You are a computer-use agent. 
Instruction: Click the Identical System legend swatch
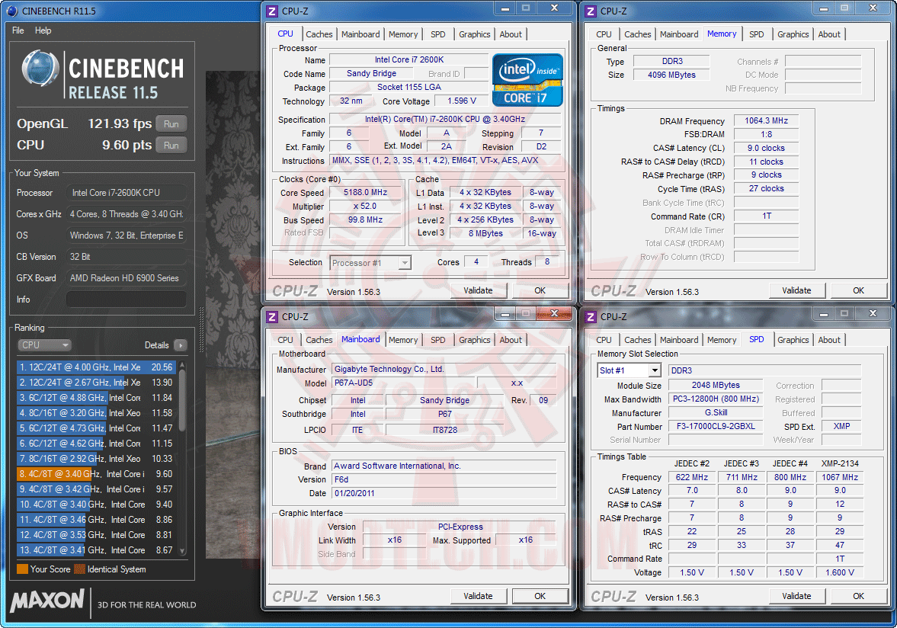coord(79,569)
